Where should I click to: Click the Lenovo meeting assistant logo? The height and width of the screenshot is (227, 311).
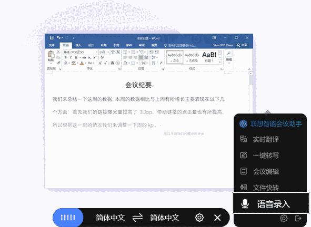tap(243, 123)
